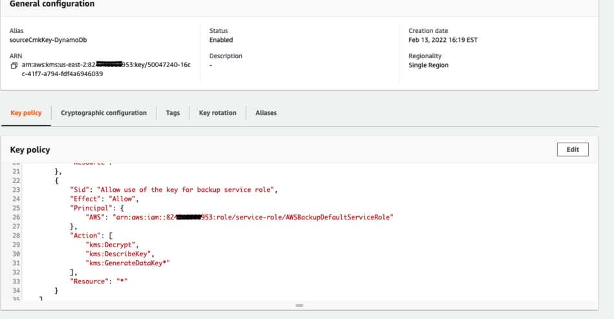Click line 23 Sid statement in policy
Image resolution: width=614 pixels, height=319 pixels.
[174, 189]
